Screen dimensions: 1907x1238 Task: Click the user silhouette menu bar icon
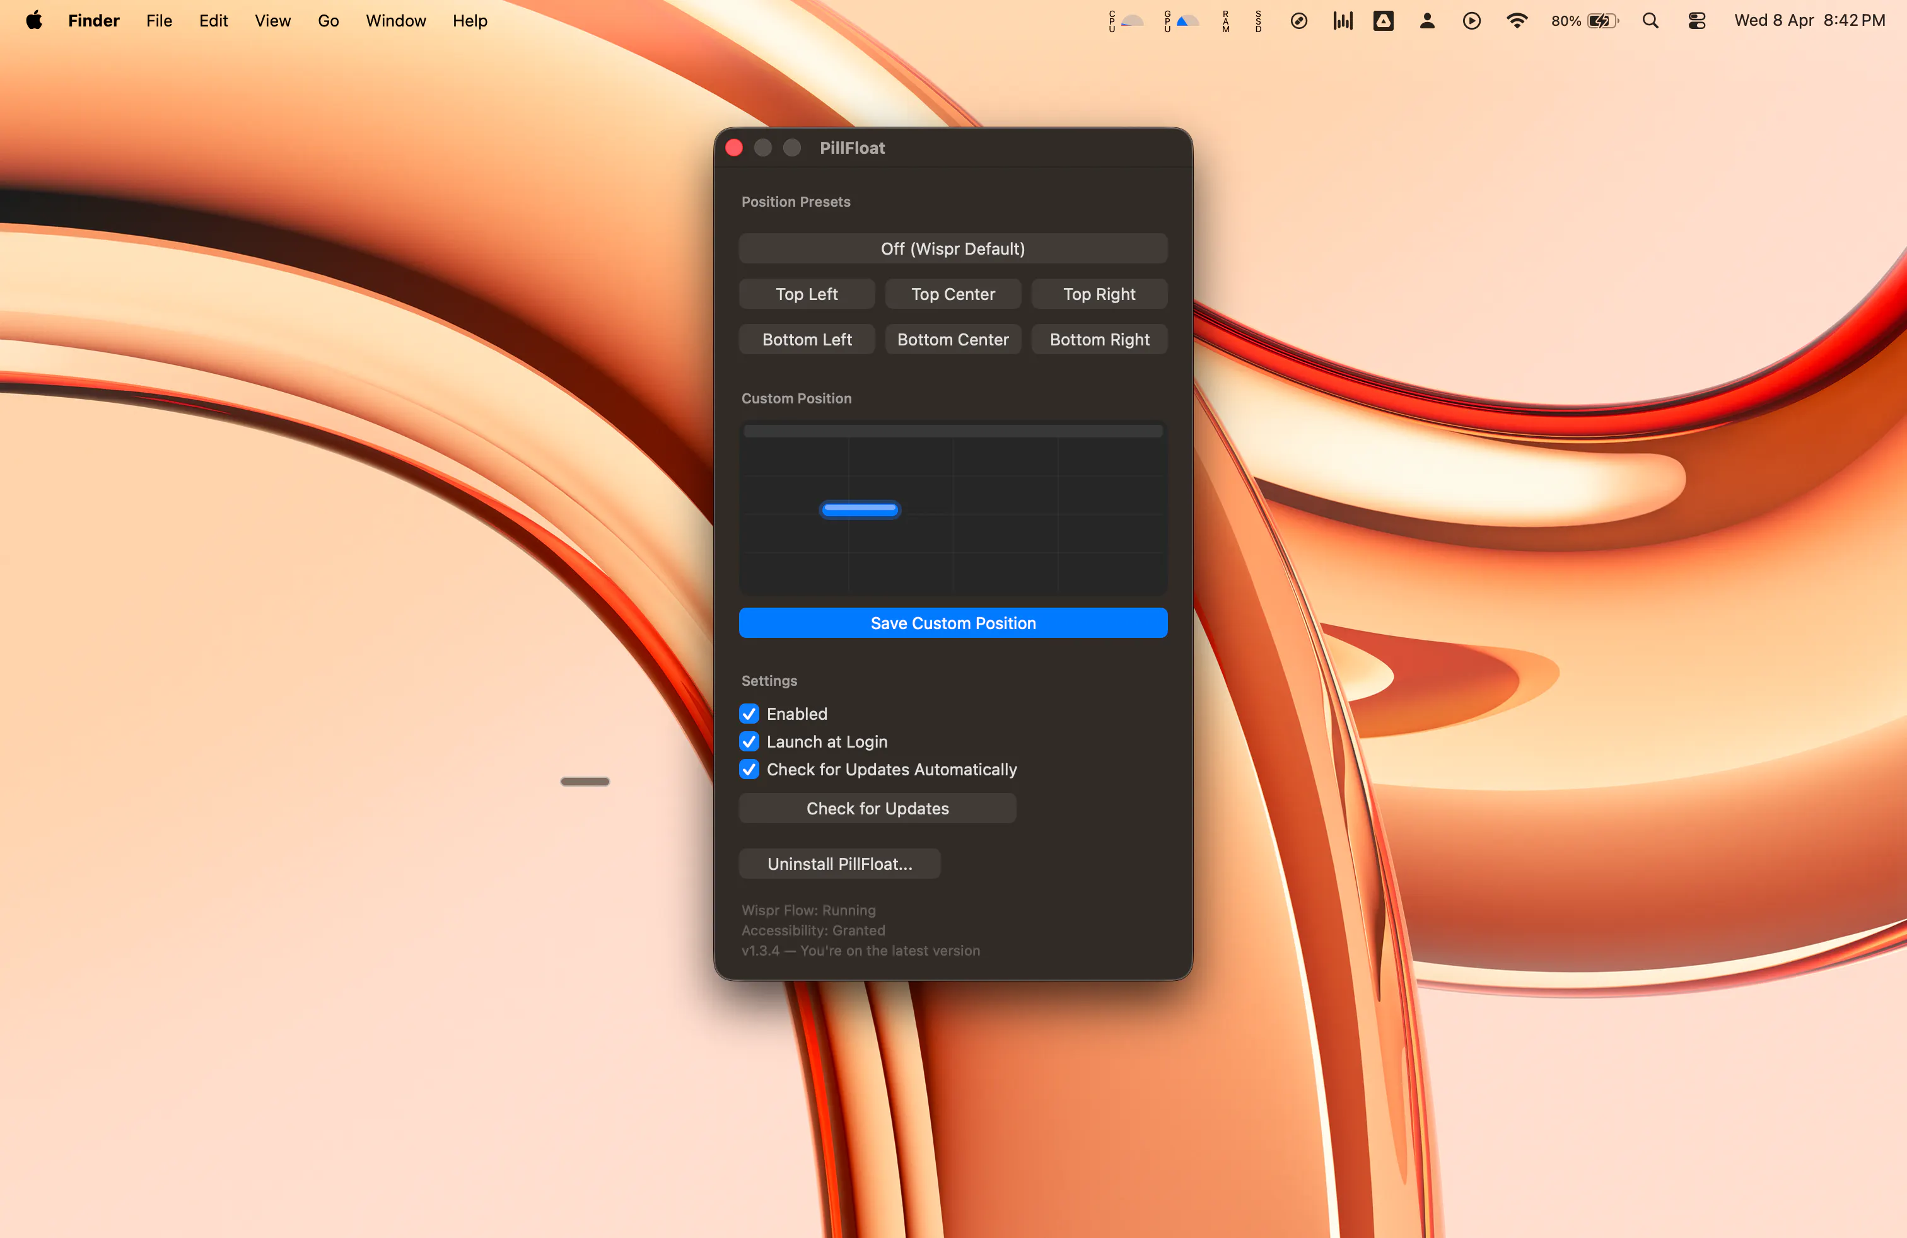point(1427,21)
